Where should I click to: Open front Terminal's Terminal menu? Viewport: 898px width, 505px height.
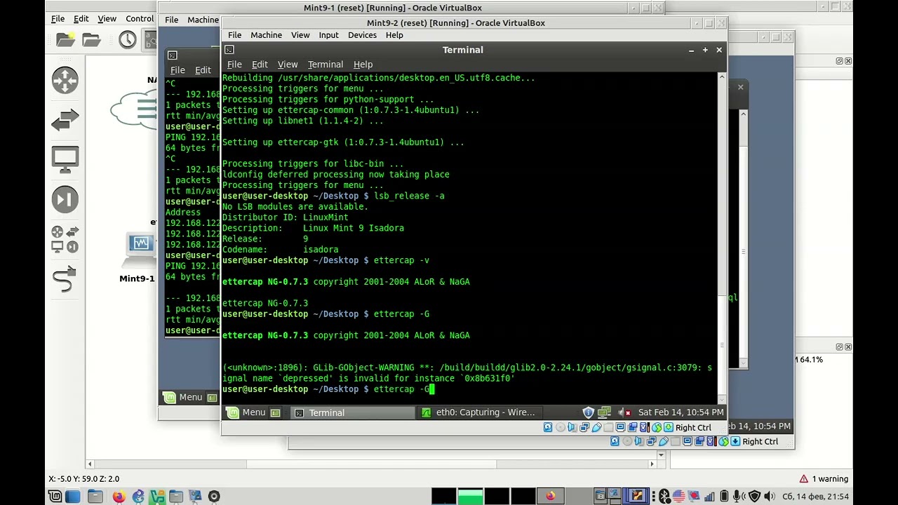[326, 65]
